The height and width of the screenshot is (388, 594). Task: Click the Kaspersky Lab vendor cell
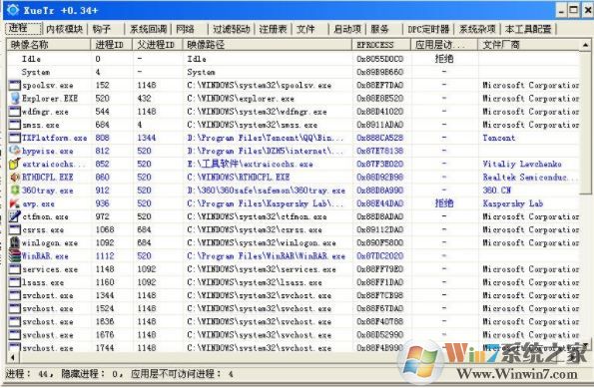click(x=513, y=203)
